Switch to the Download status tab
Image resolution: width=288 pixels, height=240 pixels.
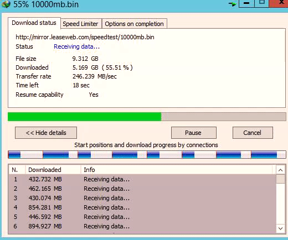point(34,23)
